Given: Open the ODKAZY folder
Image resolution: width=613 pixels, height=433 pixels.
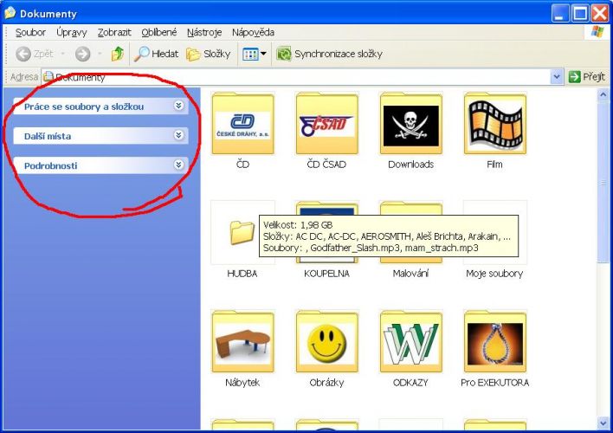Looking at the screenshot, I should [x=411, y=341].
